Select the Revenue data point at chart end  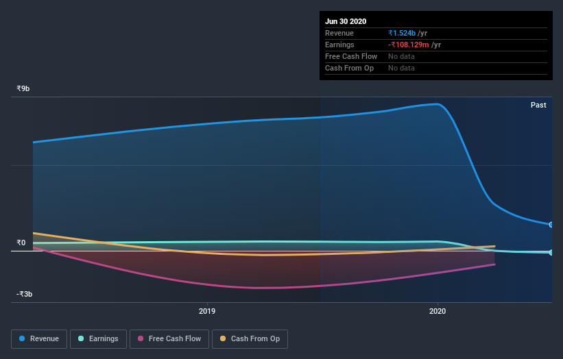[551, 225]
